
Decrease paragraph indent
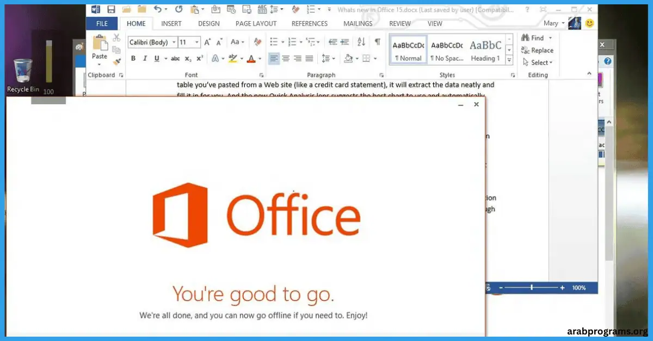click(x=332, y=42)
